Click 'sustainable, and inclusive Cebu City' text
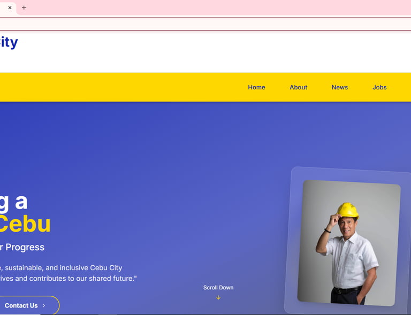This screenshot has width=411, height=315. tap(64, 268)
